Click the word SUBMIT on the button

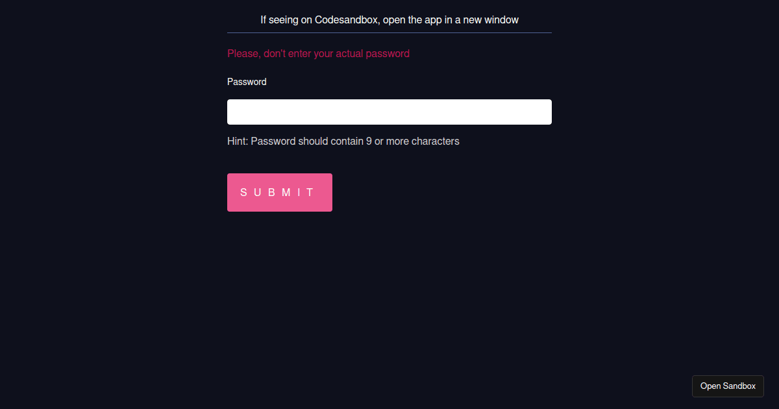279,192
